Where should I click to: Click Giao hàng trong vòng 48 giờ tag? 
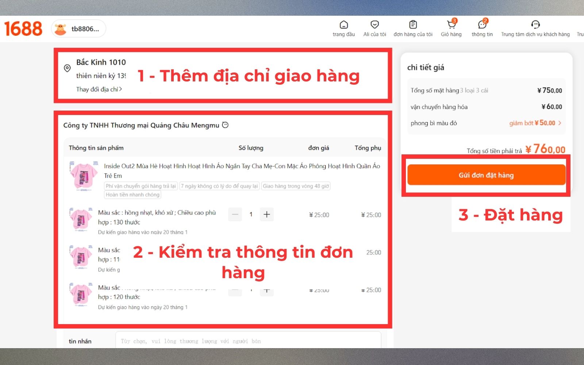296,186
